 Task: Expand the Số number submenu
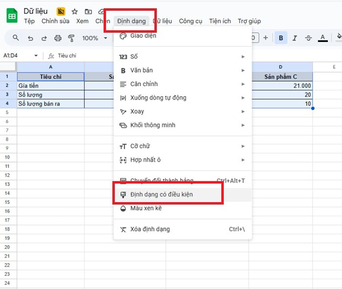click(x=183, y=57)
